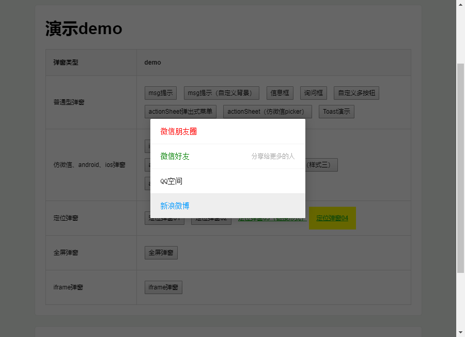Click the msg提示 button
The height and width of the screenshot is (337, 465).
161,93
